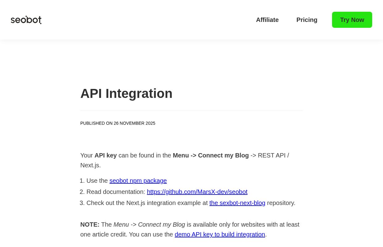Click the "REST API /" text

(273, 155)
